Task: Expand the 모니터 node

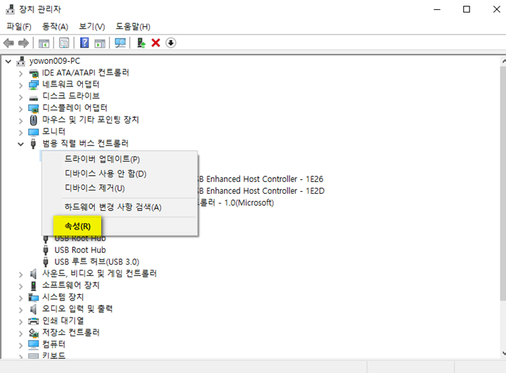Action: tap(20, 133)
